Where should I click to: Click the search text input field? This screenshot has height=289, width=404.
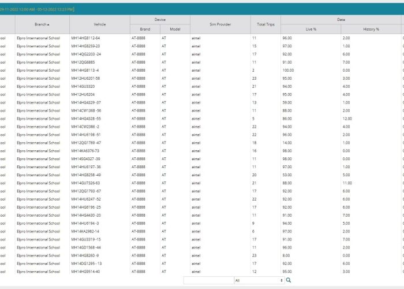tap(208, 280)
